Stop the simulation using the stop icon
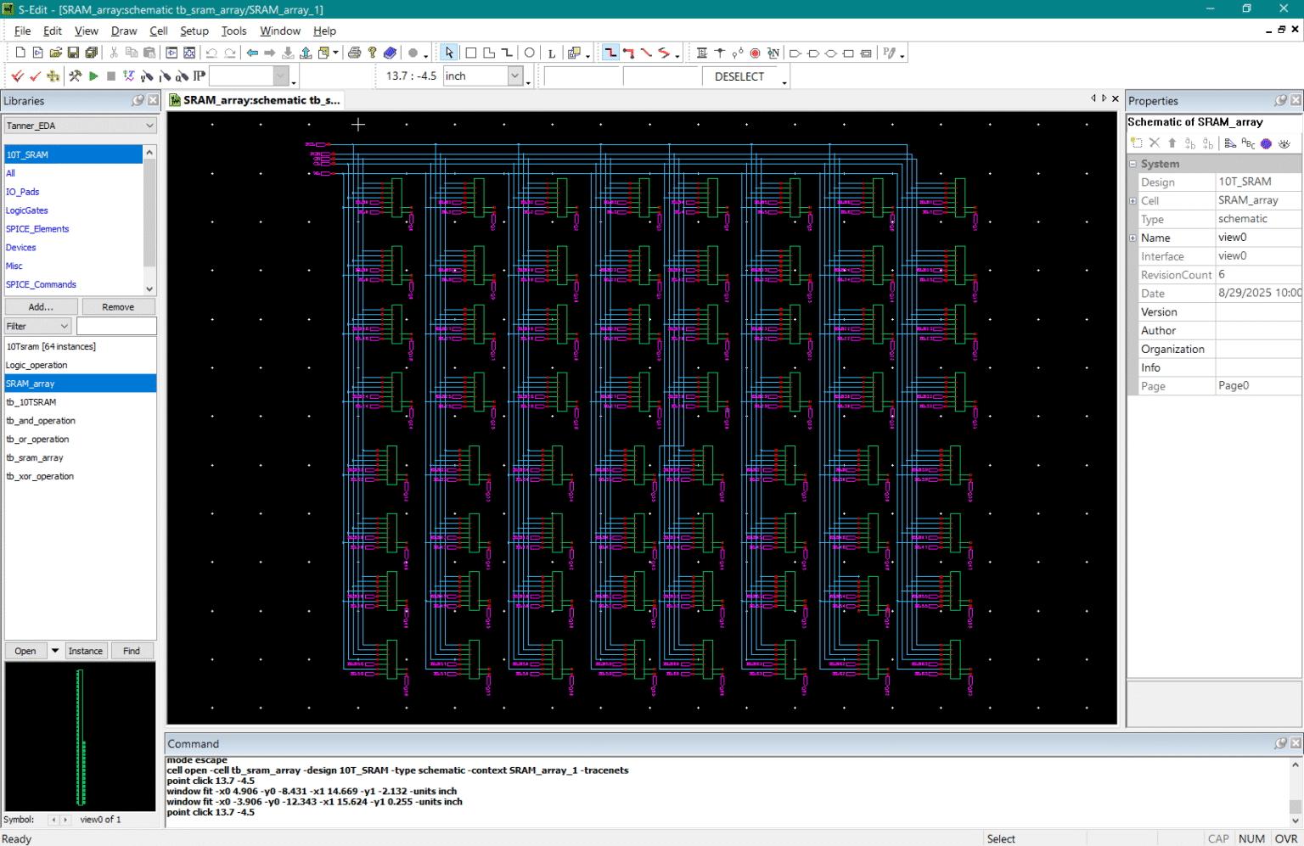 [111, 76]
